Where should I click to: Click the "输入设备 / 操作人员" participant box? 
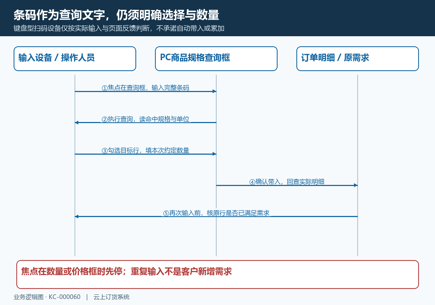tap(75, 59)
